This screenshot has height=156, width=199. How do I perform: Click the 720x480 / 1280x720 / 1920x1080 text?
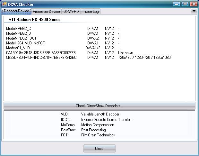(x=144, y=58)
